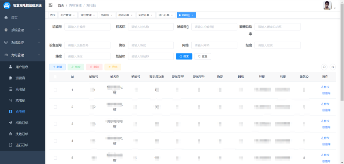Close the active 充电桩 tab

tap(192, 15)
